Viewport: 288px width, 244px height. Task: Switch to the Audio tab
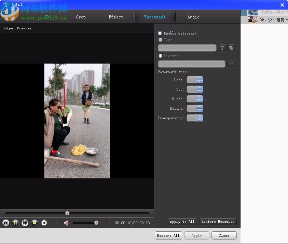point(193,17)
